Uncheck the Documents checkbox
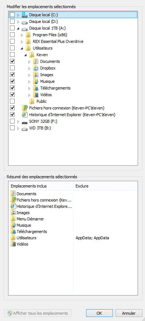The height and width of the screenshot is (321, 145). (13, 61)
